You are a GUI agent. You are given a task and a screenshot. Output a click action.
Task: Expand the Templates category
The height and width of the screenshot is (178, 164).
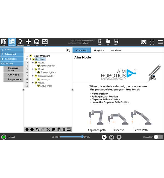tap(12, 59)
